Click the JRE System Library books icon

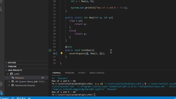click(x=13, y=81)
